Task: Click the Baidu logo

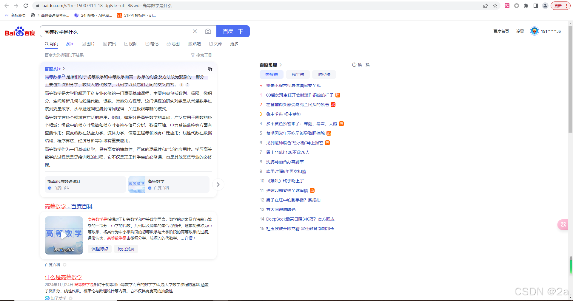Action: pos(20,32)
